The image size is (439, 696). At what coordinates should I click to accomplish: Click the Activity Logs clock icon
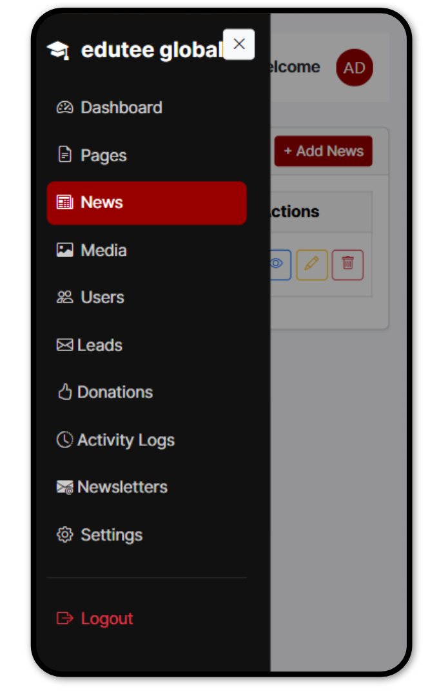64,440
